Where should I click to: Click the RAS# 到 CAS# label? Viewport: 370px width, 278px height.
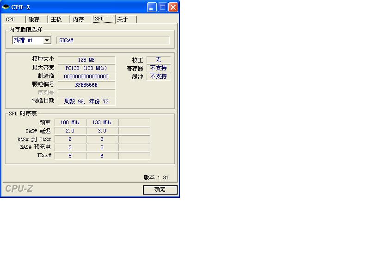(34, 139)
